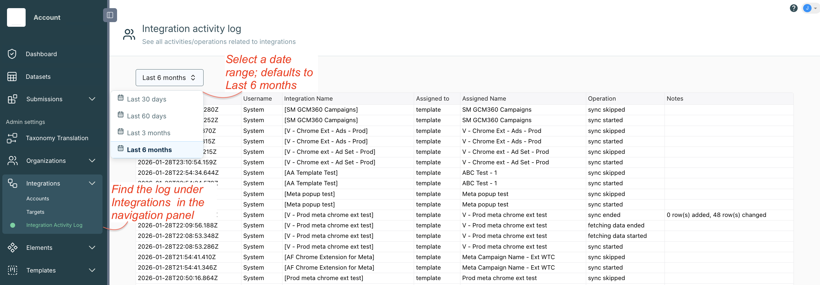Screen dimensions: 820x285
Task: Click the Integration activity log heading
Action: click(191, 29)
